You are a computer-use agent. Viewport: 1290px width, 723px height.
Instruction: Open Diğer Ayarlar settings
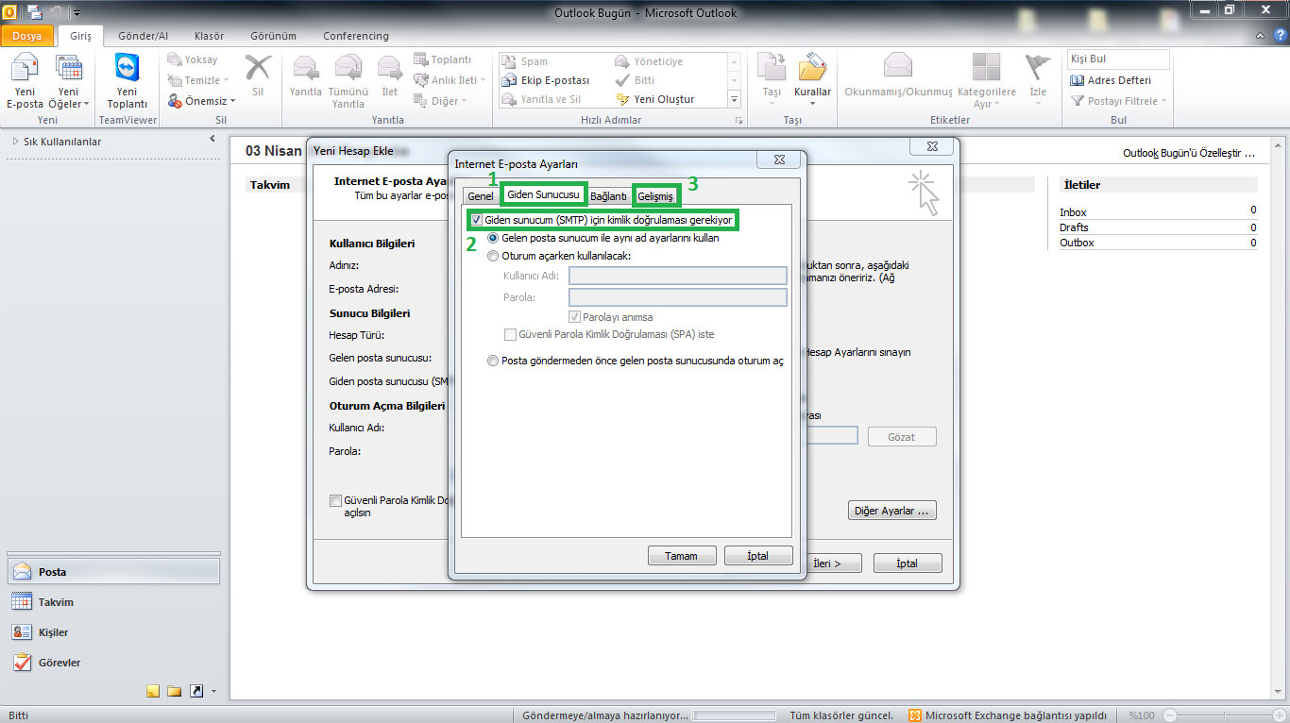point(891,510)
